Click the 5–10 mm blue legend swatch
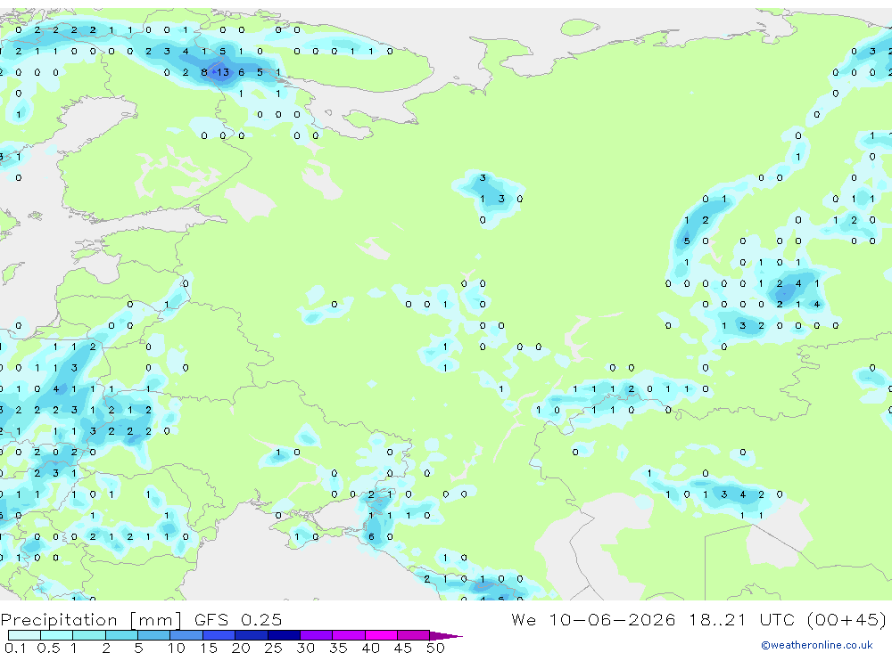 (x=153, y=635)
